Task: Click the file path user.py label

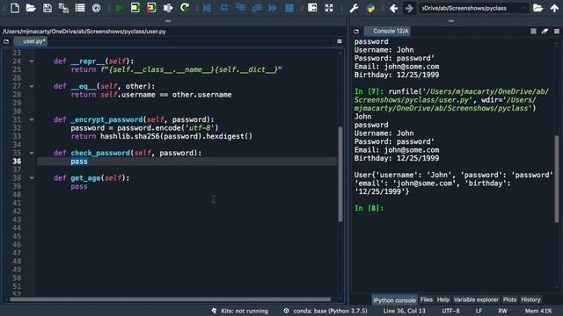Action: tap(84, 32)
